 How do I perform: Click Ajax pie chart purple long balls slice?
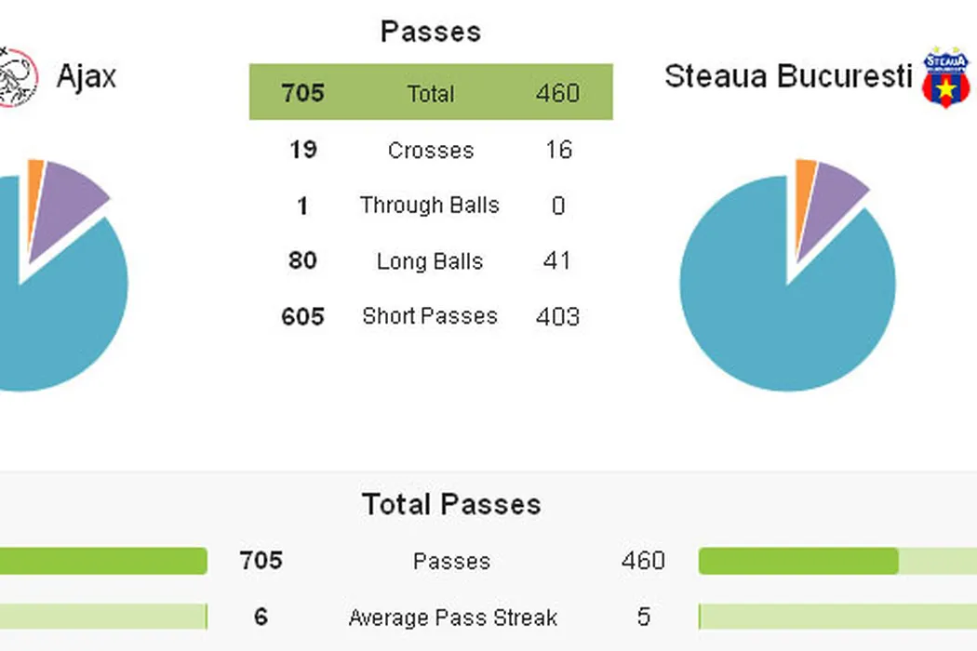(65, 205)
